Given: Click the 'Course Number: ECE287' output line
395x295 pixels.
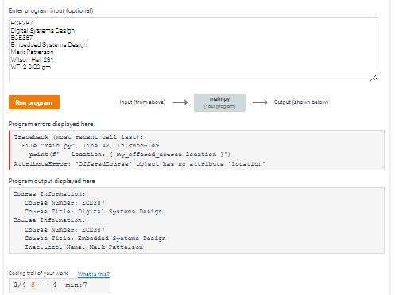Looking at the screenshot, I should tap(64, 203).
